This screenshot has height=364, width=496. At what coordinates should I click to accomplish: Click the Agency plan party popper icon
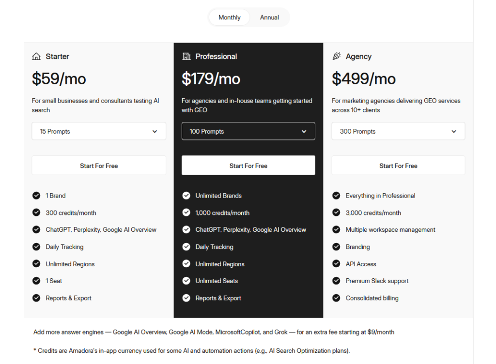(337, 57)
